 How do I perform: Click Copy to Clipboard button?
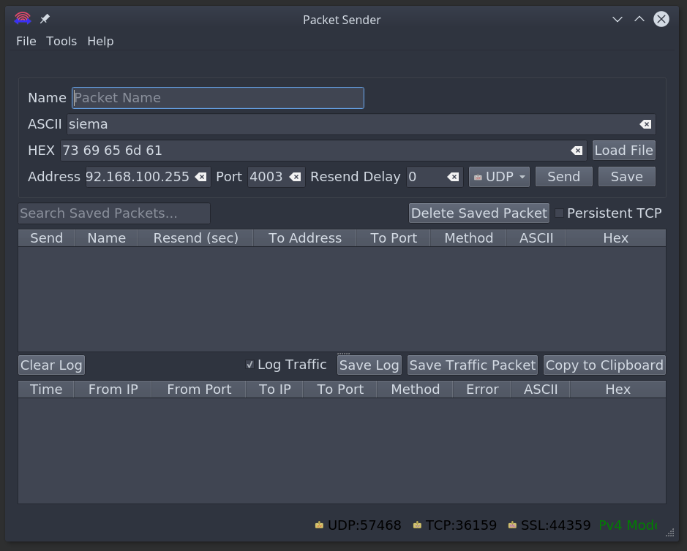point(604,365)
